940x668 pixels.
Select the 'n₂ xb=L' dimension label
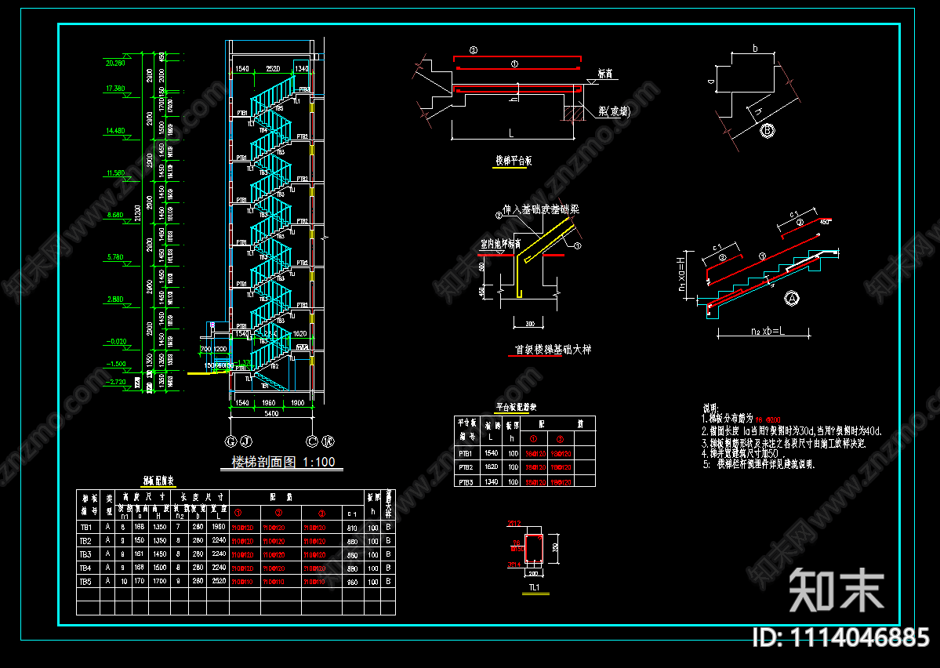768,331
